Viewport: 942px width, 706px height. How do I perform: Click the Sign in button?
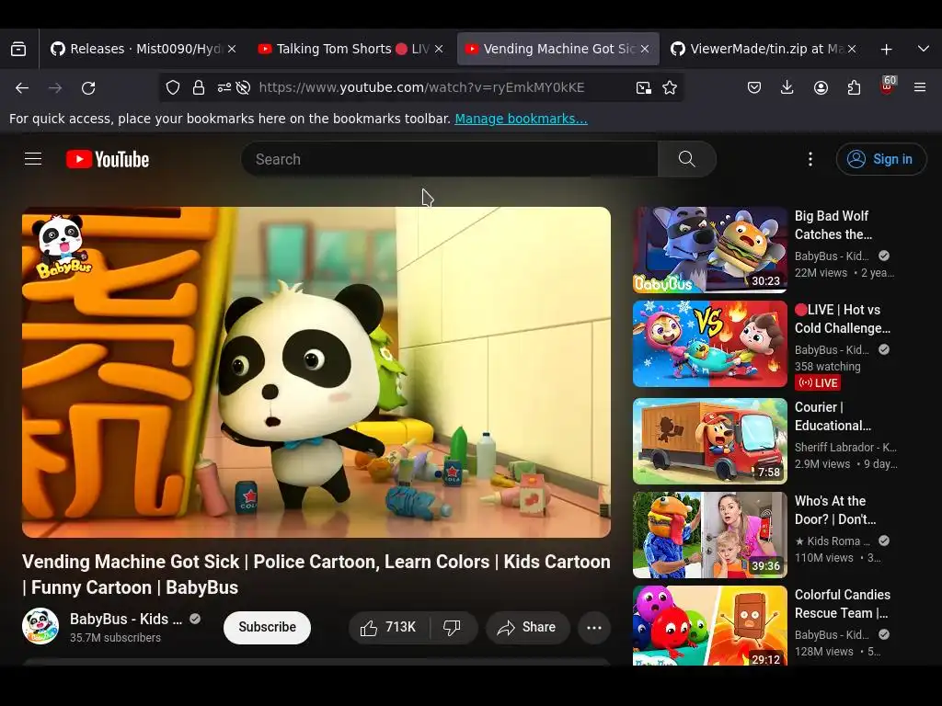pos(880,159)
